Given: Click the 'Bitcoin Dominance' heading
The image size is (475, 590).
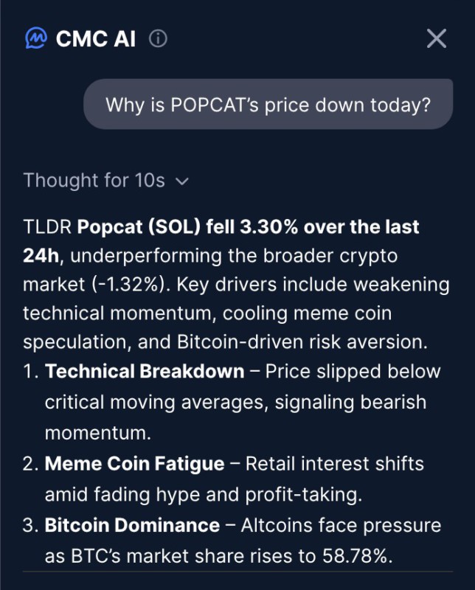Looking at the screenshot, I should [132, 526].
